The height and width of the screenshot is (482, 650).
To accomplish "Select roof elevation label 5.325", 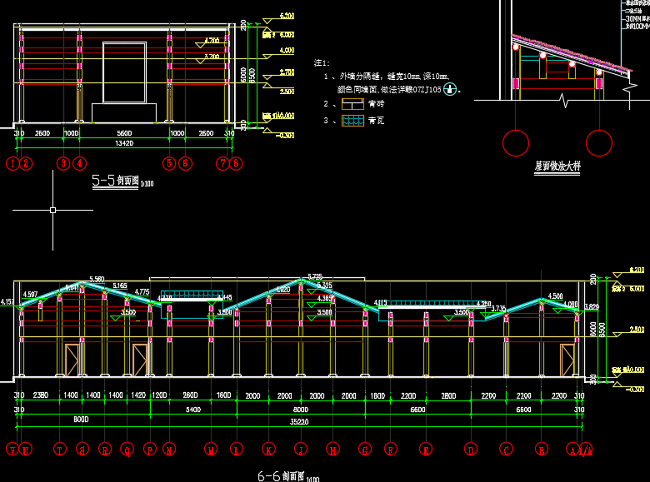I will (325, 286).
